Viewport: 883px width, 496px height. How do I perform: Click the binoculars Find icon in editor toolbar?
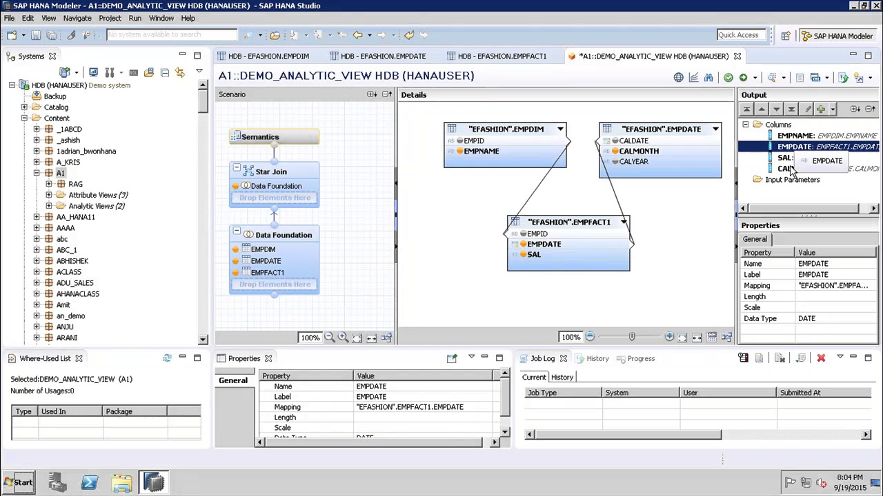(x=708, y=78)
